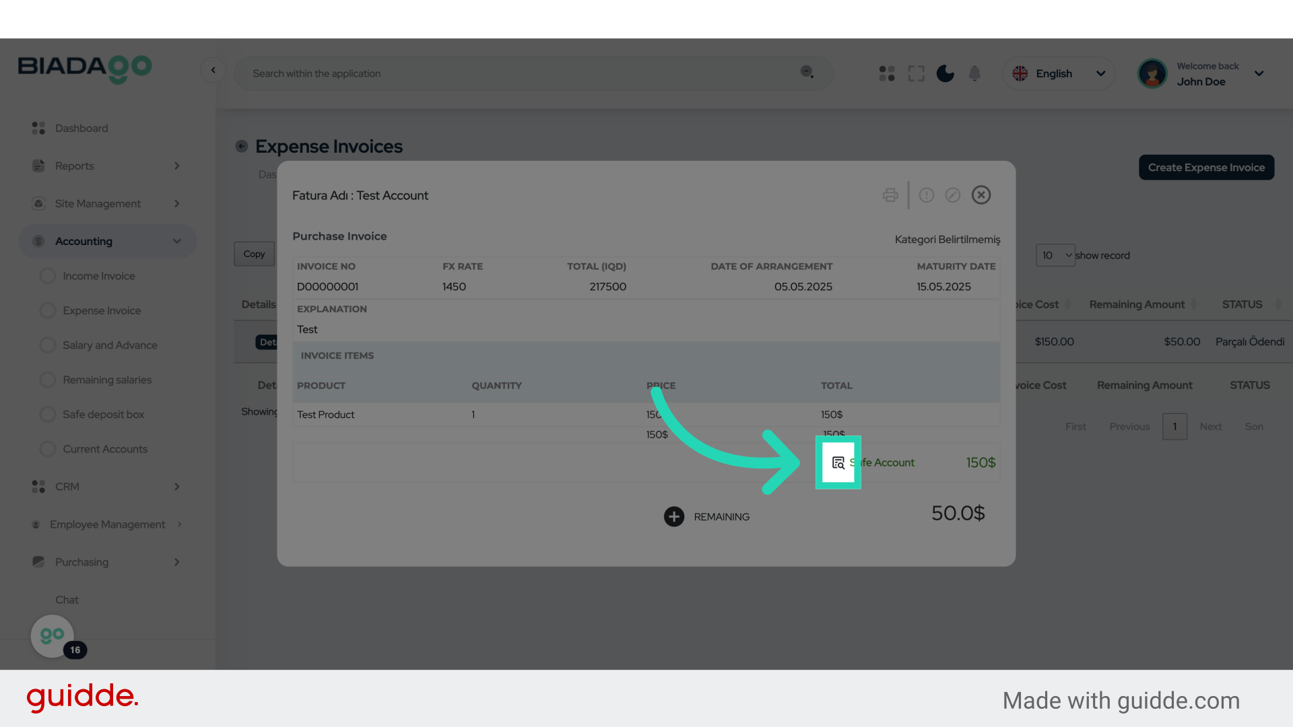Open the Chat menu item
This screenshot has height=727, width=1293.
(67, 600)
